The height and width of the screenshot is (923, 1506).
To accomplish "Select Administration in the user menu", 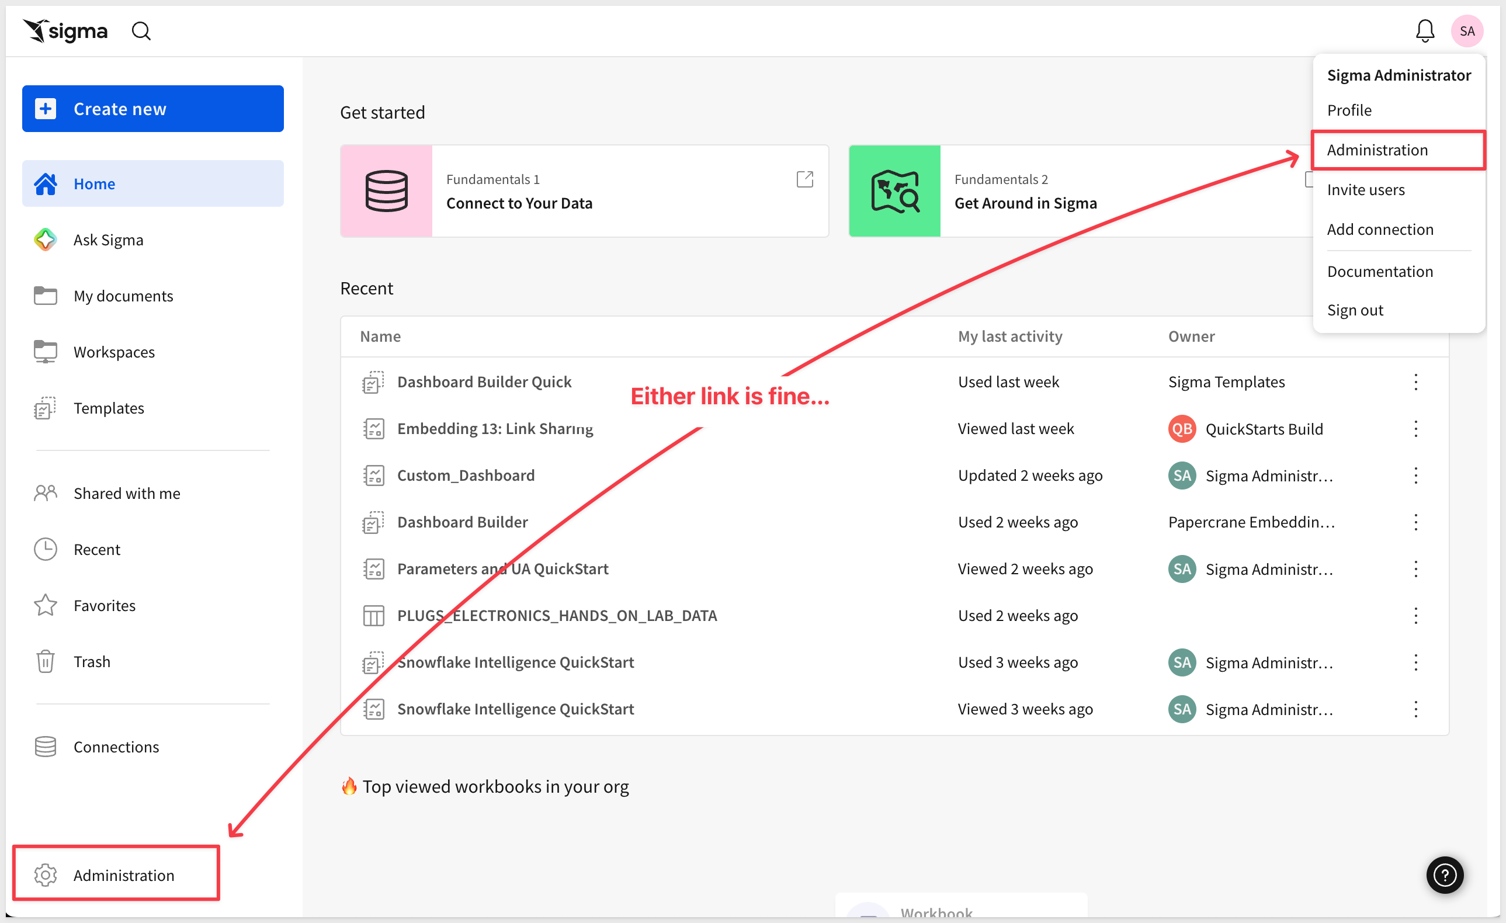I will (1377, 150).
